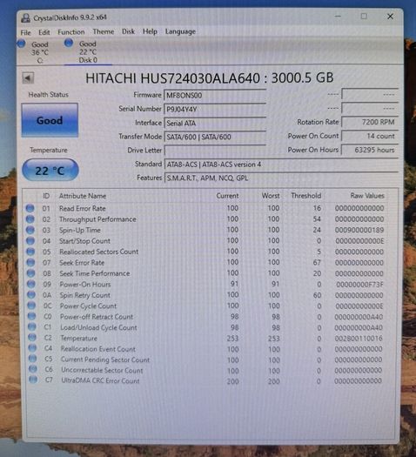This screenshot has width=416, height=457.
Task: Click the Transfer Mode field
Action: pyautogui.click(x=215, y=137)
